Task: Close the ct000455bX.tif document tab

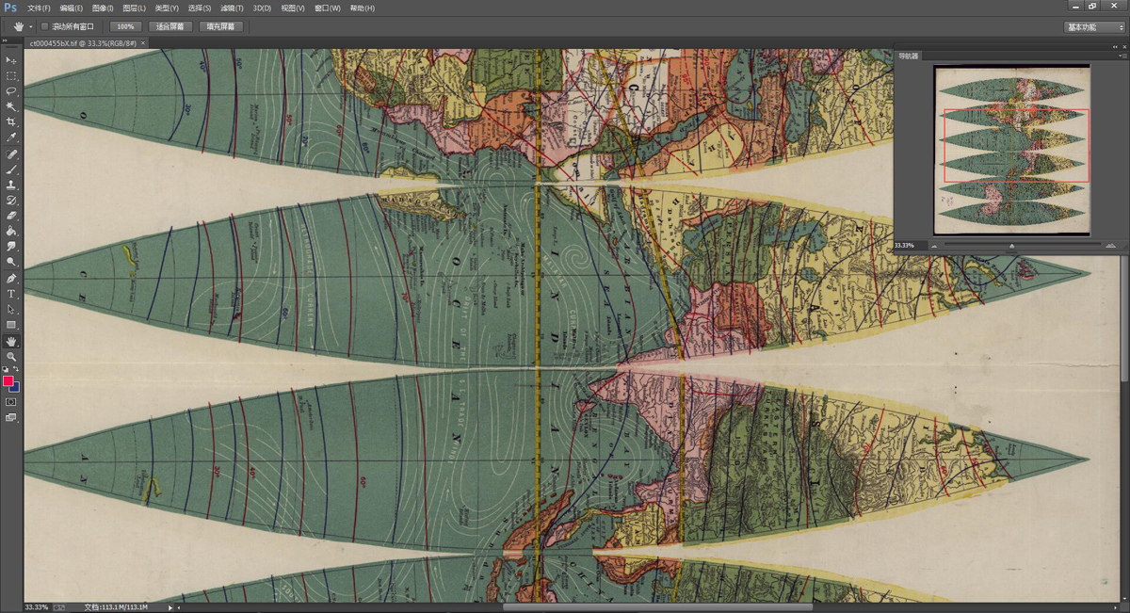Action: click(141, 43)
